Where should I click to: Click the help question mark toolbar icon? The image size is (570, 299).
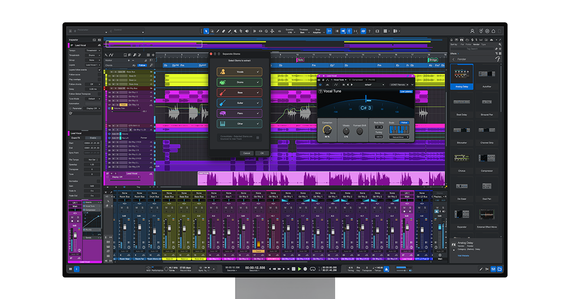(x=370, y=31)
